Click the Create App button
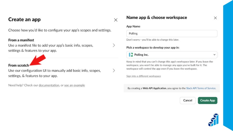Viewport: 233px width, 131px height. [x=208, y=100]
